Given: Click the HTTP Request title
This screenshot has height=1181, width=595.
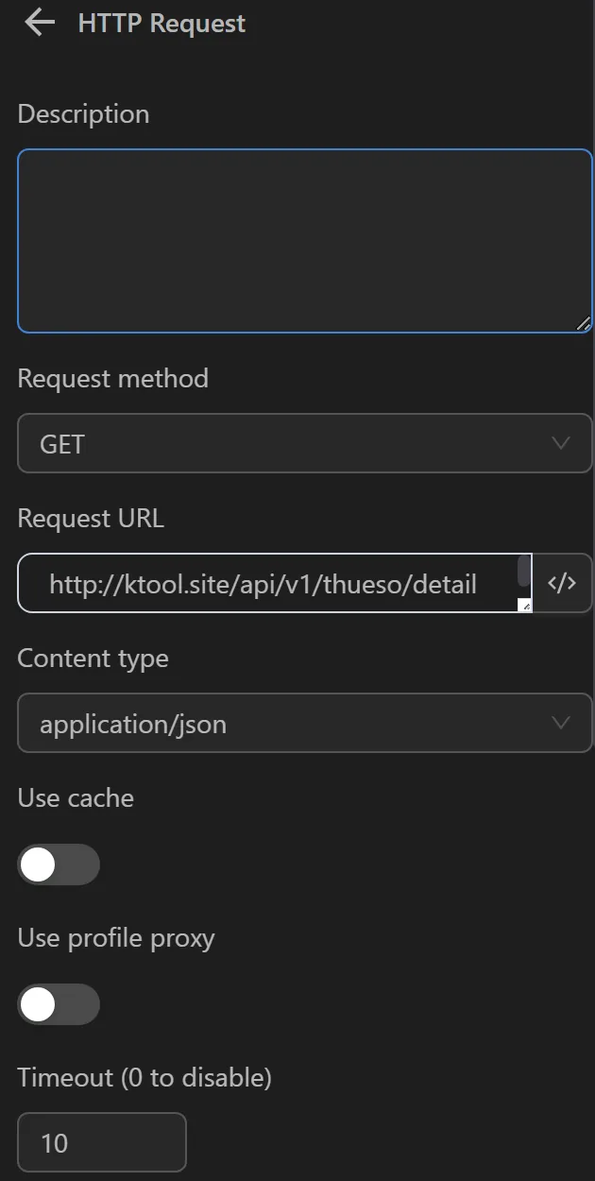Looking at the screenshot, I should point(159,23).
